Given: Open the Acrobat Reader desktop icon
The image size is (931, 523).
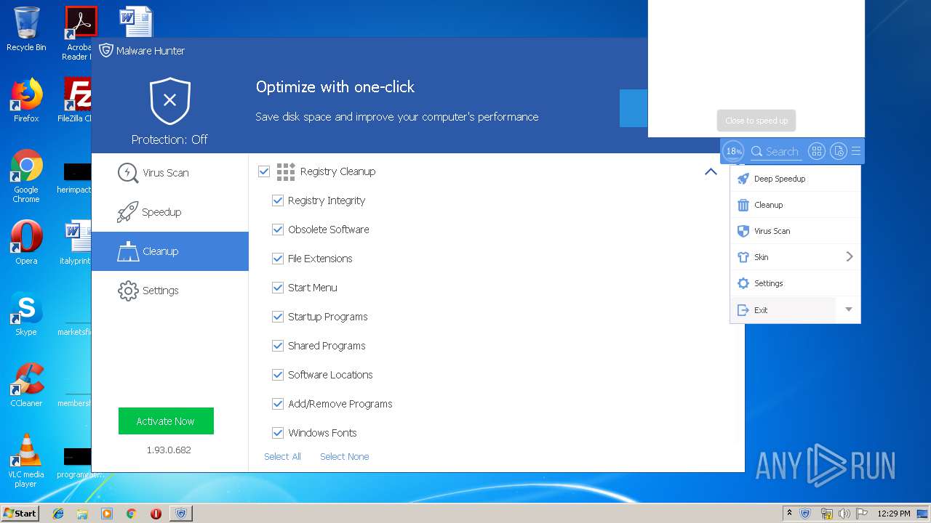Looking at the screenshot, I should (x=79, y=33).
